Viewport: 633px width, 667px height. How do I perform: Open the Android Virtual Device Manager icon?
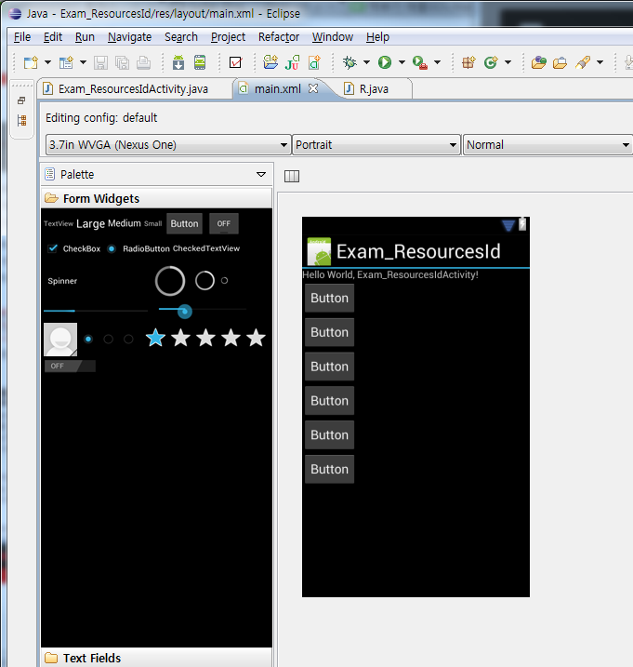click(x=200, y=62)
